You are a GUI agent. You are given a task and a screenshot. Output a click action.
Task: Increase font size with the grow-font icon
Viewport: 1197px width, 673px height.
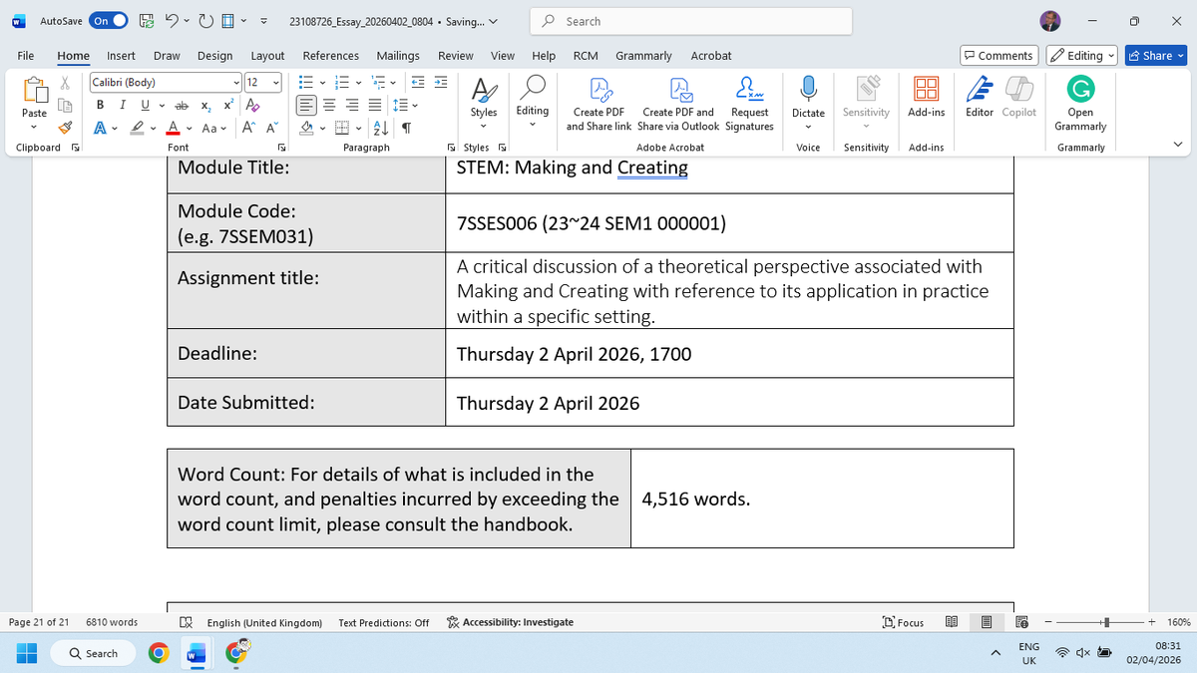(x=247, y=128)
